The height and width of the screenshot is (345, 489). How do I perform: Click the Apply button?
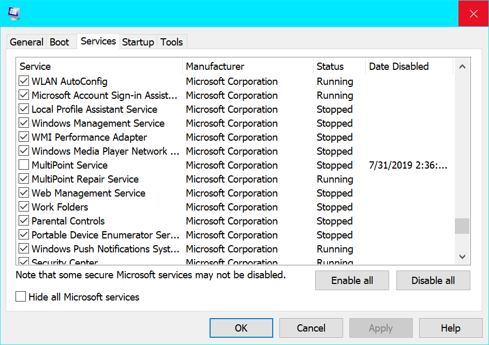tap(381, 328)
